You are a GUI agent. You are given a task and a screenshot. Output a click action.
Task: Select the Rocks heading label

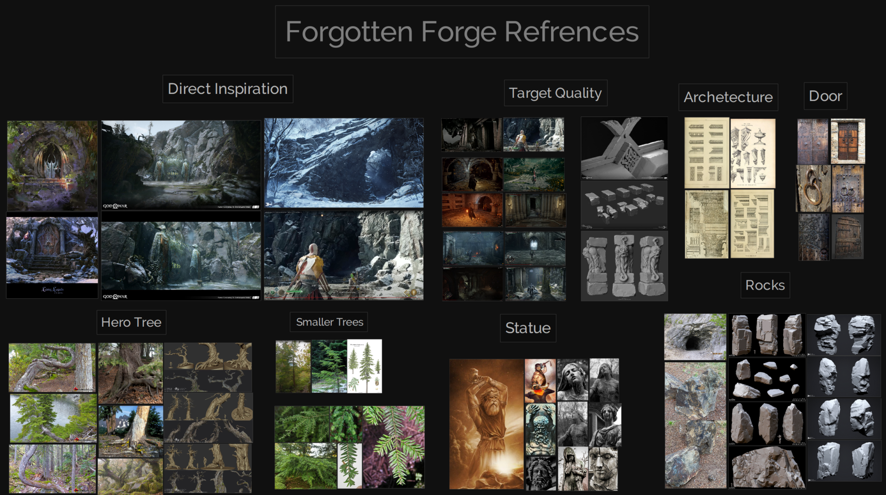[765, 285]
